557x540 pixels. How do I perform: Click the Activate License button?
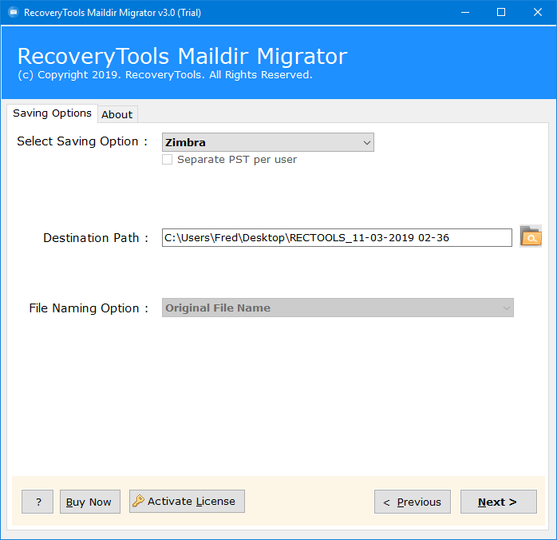click(187, 501)
